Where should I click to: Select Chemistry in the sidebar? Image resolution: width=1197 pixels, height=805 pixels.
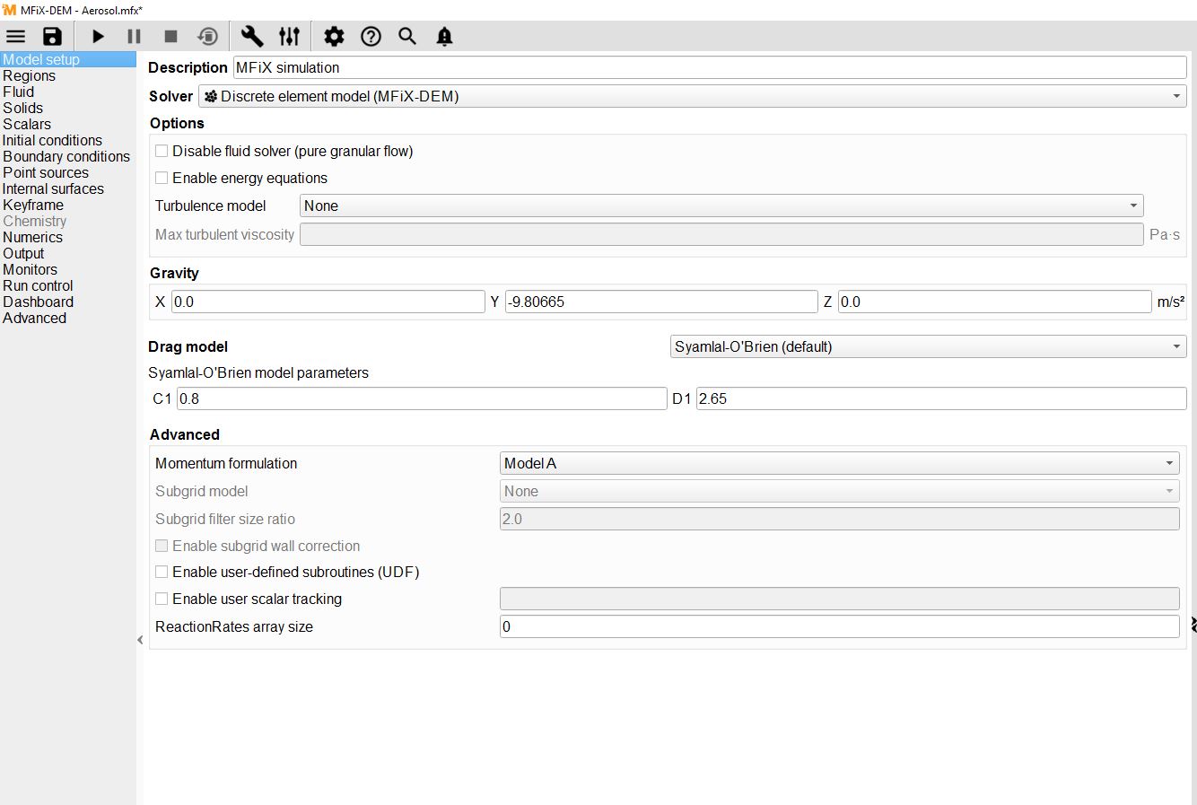point(68,221)
